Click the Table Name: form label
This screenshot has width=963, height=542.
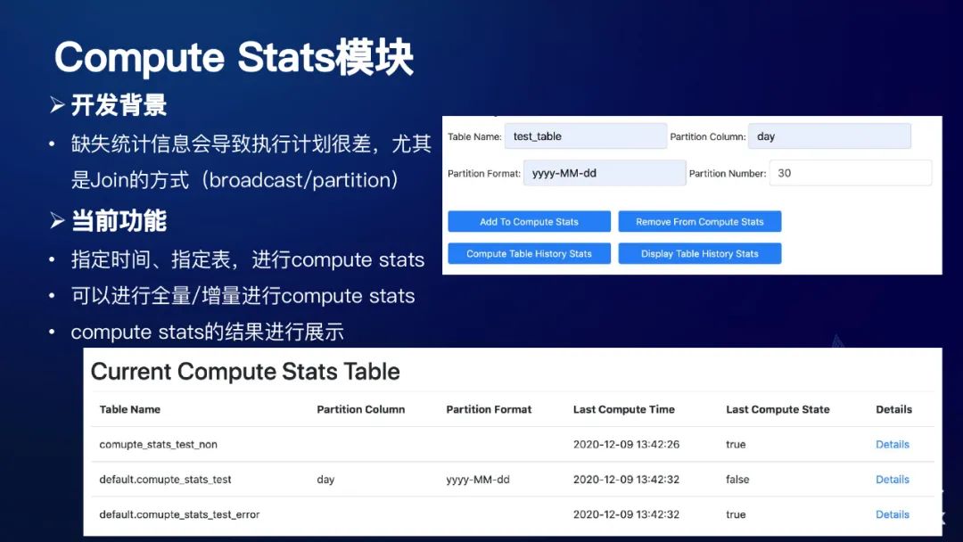click(474, 137)
